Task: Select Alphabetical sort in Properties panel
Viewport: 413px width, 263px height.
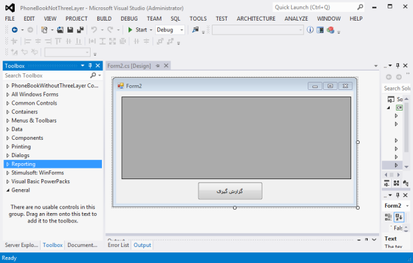Action: tap(399, 217)
